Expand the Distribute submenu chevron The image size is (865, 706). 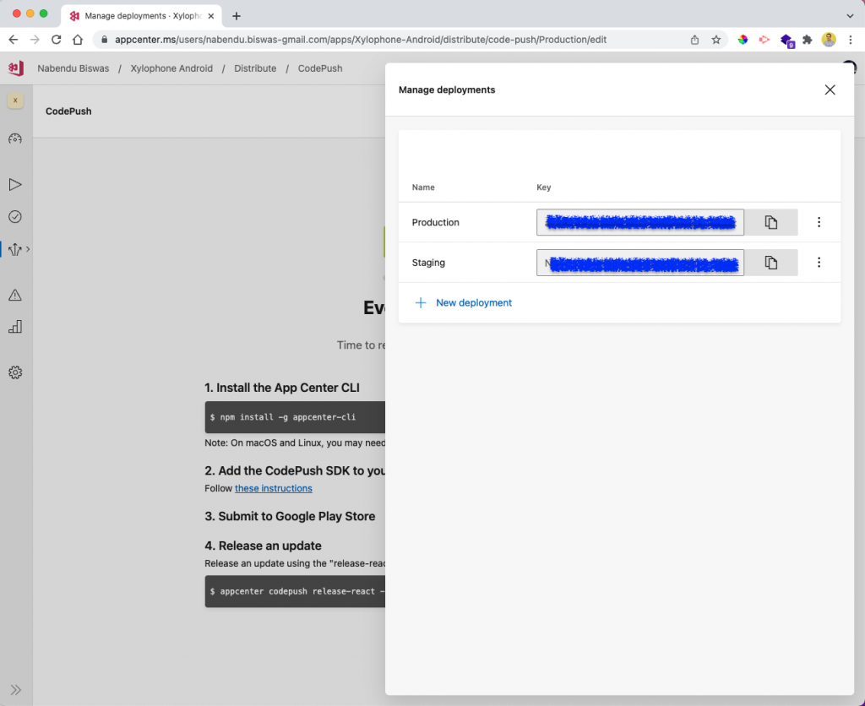(x=28, y=249)
